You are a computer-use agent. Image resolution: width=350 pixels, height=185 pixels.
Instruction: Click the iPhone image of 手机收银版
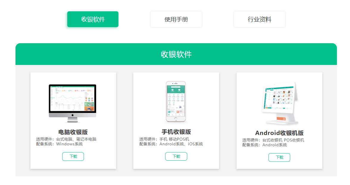pos(176,101)
